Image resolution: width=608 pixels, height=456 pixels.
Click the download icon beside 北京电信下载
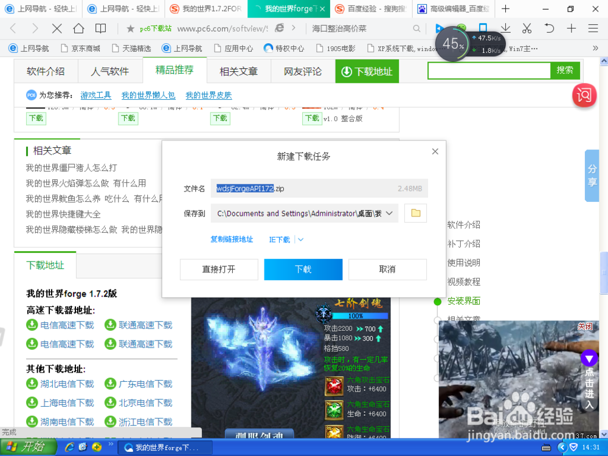click(110, 402)
